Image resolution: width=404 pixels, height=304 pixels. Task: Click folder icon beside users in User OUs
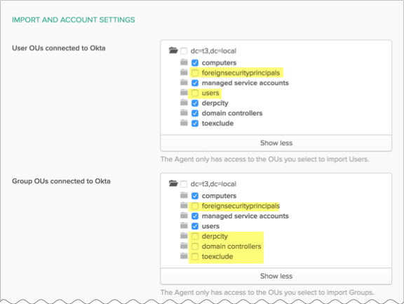pyautogui.click(x=184, y=92)
